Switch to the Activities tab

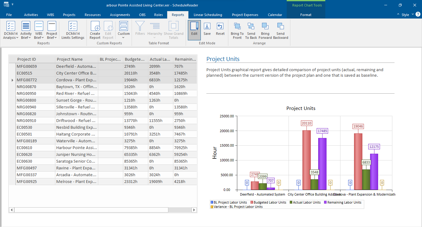click(31, 14)
